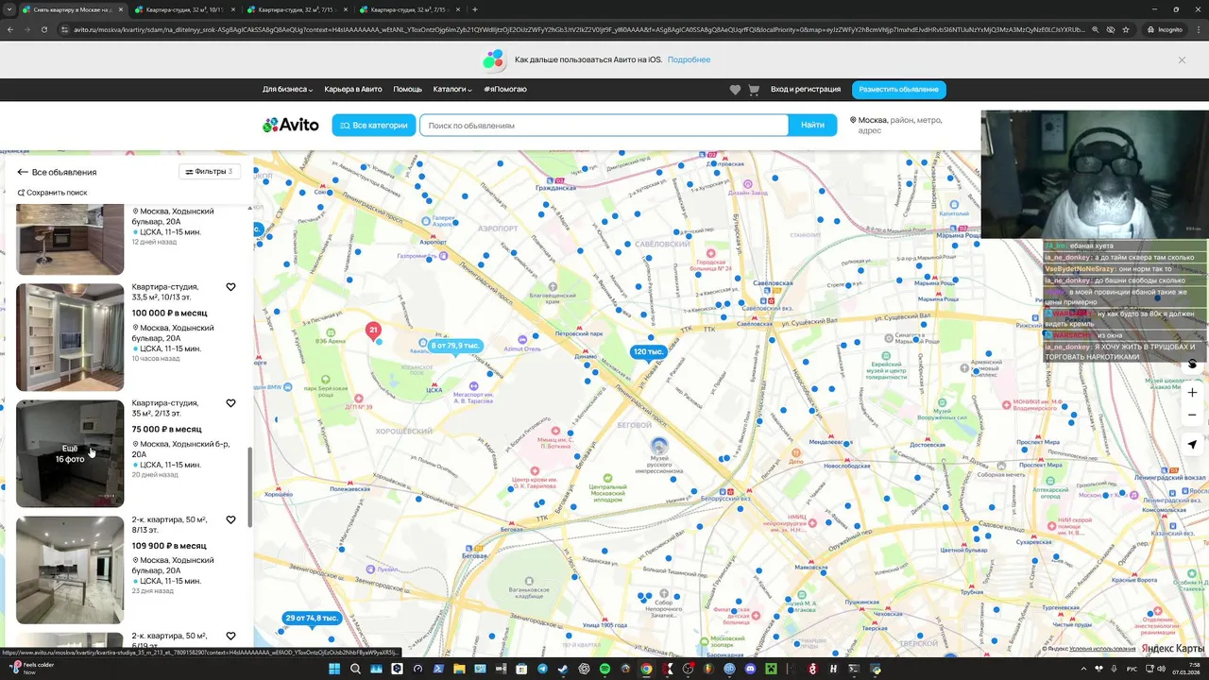This screenshot has width=1209, height=680.
Task: Click the Avito logo
Action: [x=291, y=125]
